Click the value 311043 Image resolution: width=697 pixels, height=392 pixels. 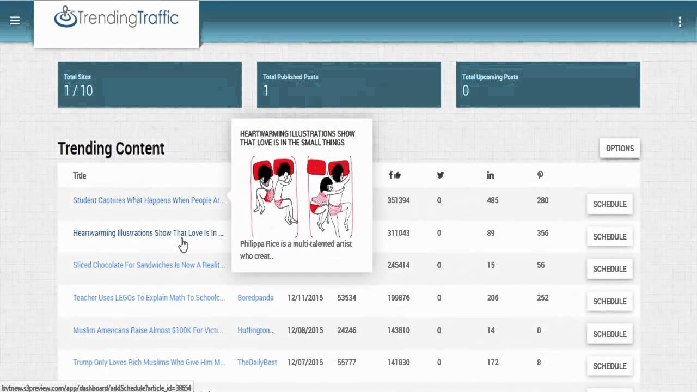(x=399, y=233)
